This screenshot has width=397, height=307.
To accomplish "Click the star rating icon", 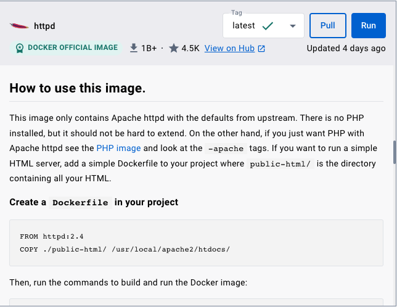I will coord(174,48).
